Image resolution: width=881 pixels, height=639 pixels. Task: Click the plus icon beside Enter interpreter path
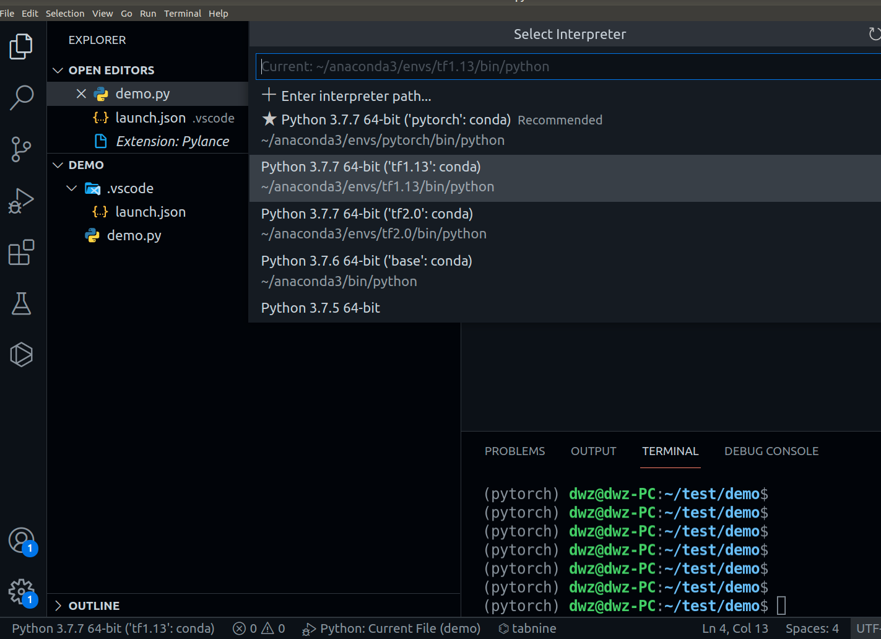coord(269,95)
